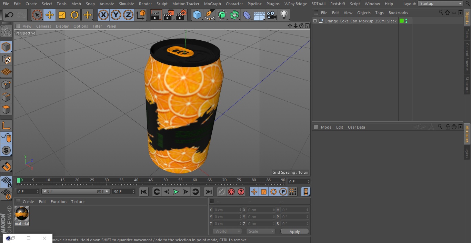
Task: Click the Light bulb icon
Action: point(284,15)
